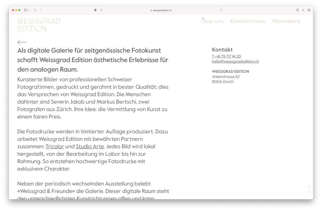
Task: Open the Share icon in Safari toolbar
Action: coord(297,10)
